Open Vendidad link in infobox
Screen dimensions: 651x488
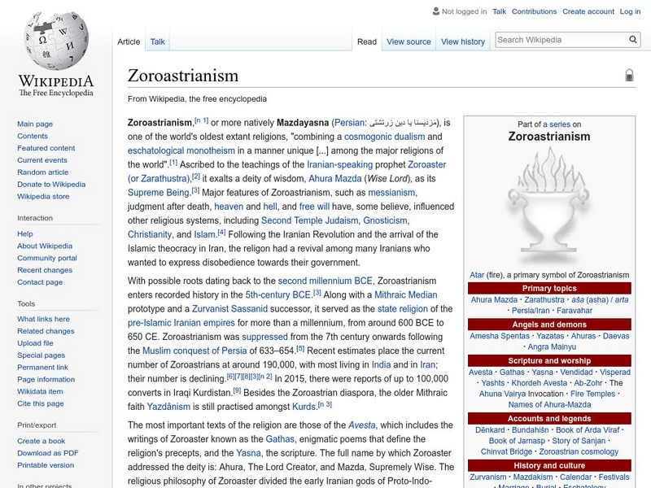pos(576,373)
